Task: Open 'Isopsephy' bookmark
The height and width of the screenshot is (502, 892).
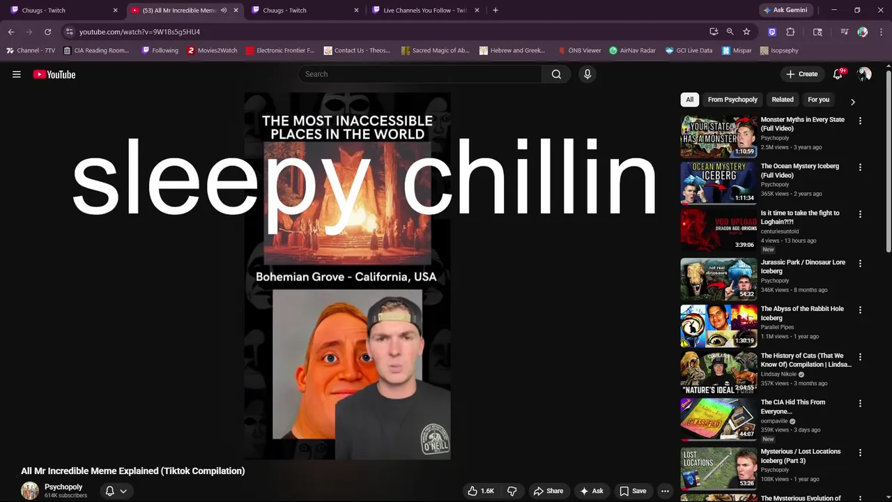Action: click(x=779, y=50)
